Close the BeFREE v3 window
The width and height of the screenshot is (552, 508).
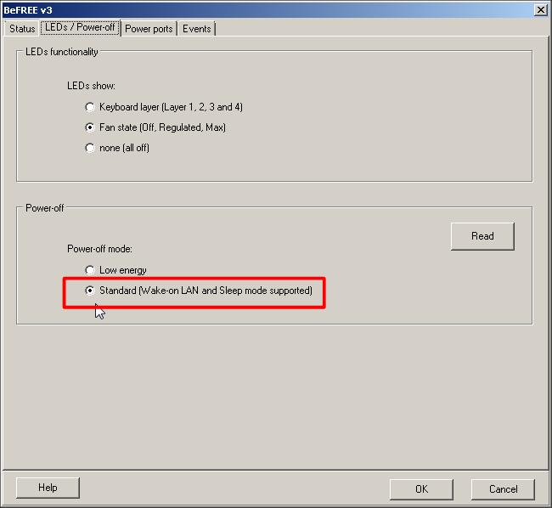click(540, 10)
